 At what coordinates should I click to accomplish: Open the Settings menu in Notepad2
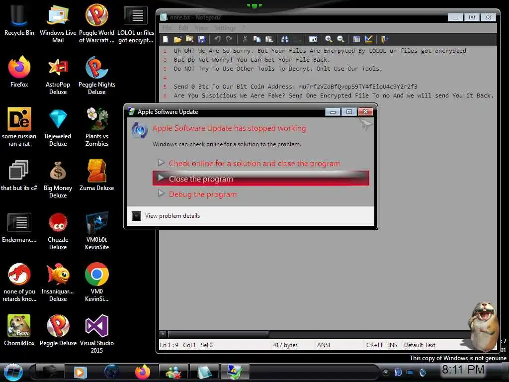pos(225,28)
